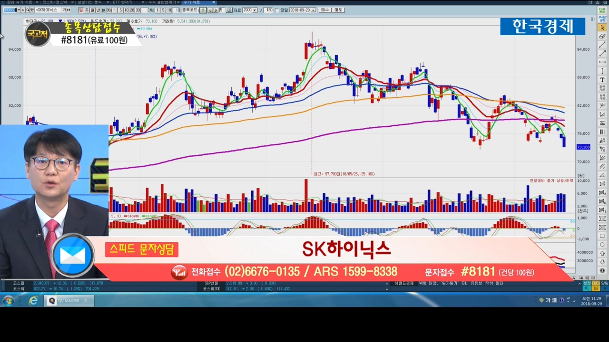
Task: Open the 코스피/코스닥 tab
Action: tap(55, 2)
